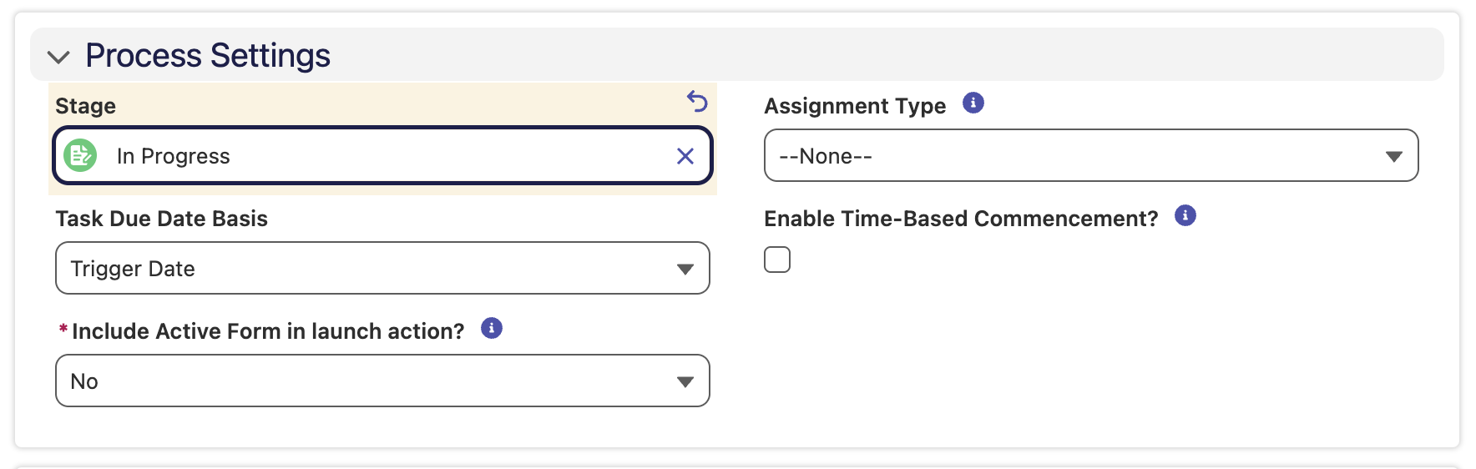Open the --None-- Assignment Type picklist

click(1091, 155)
